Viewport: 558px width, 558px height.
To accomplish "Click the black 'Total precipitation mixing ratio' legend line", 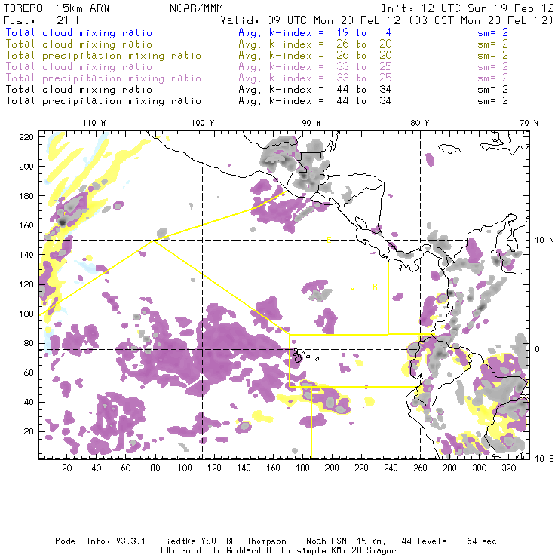I will pyautogui.click(x=103, y=101).
